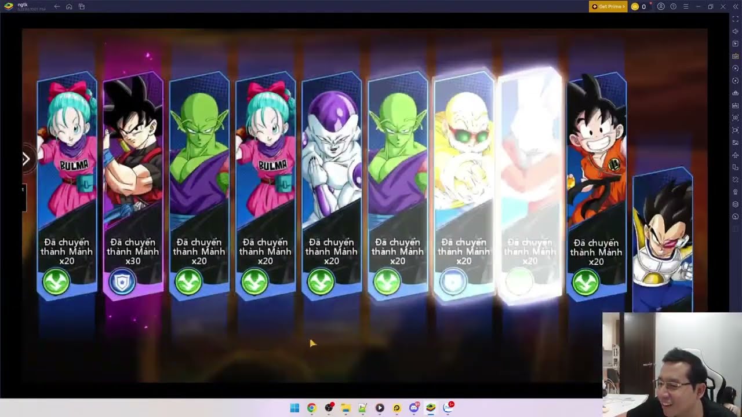Image resolution: width=742 pixels, height=417 pixels.
Task: Select Bulma card beside Frieza
Action: click(x=265, y=185)
